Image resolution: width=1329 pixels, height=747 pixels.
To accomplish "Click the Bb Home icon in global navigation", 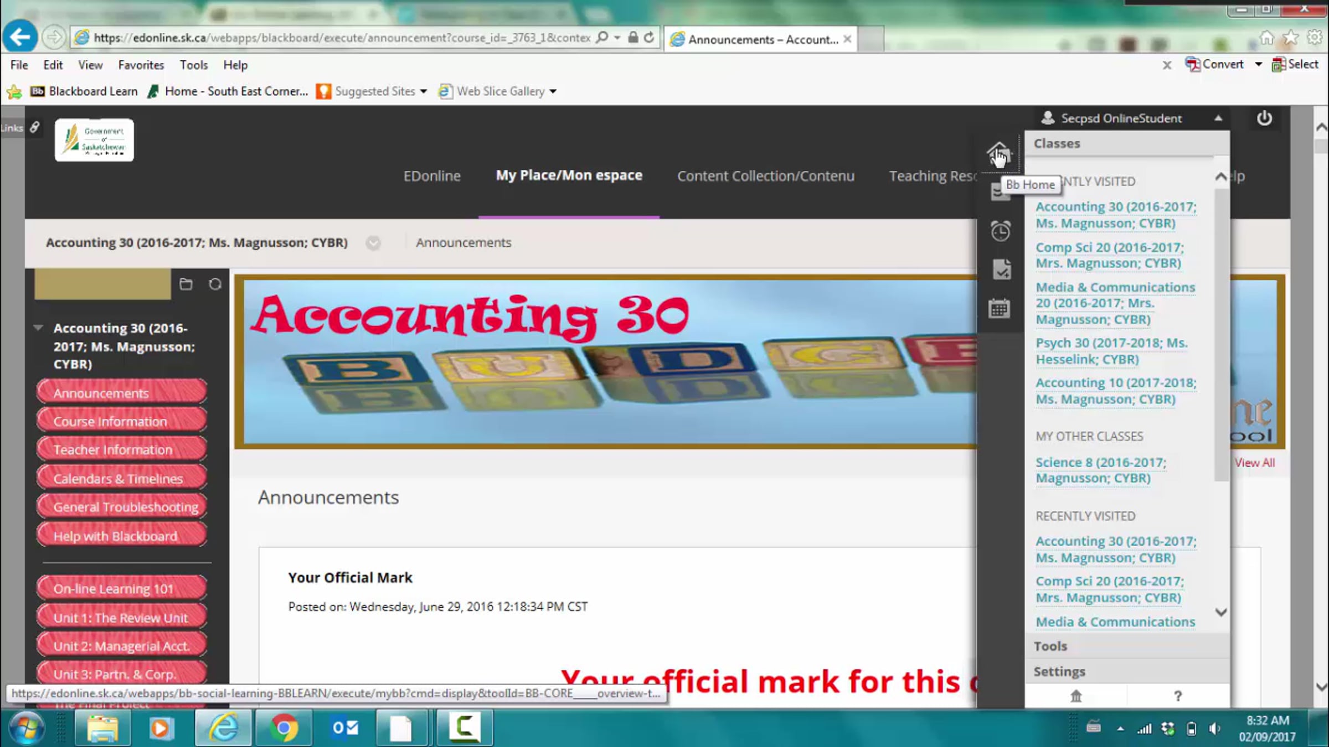I will [999, 153].
